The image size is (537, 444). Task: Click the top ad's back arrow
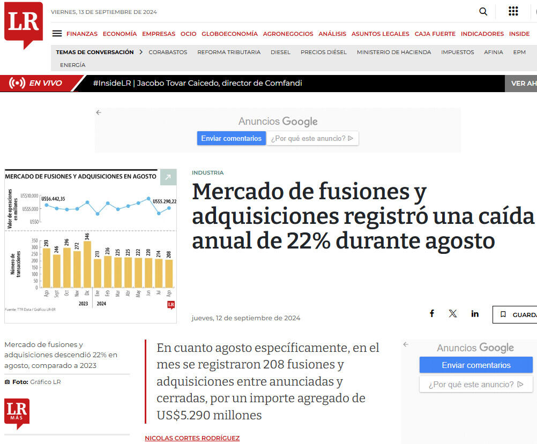tap(99, 112)
